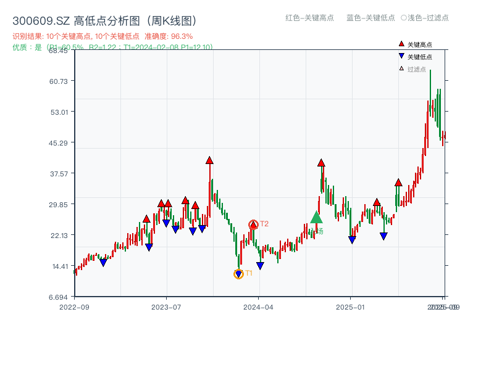Click the header note 浅色-过滤点
This screenshot has width=494, height=370.
click(x=425, y=18)
